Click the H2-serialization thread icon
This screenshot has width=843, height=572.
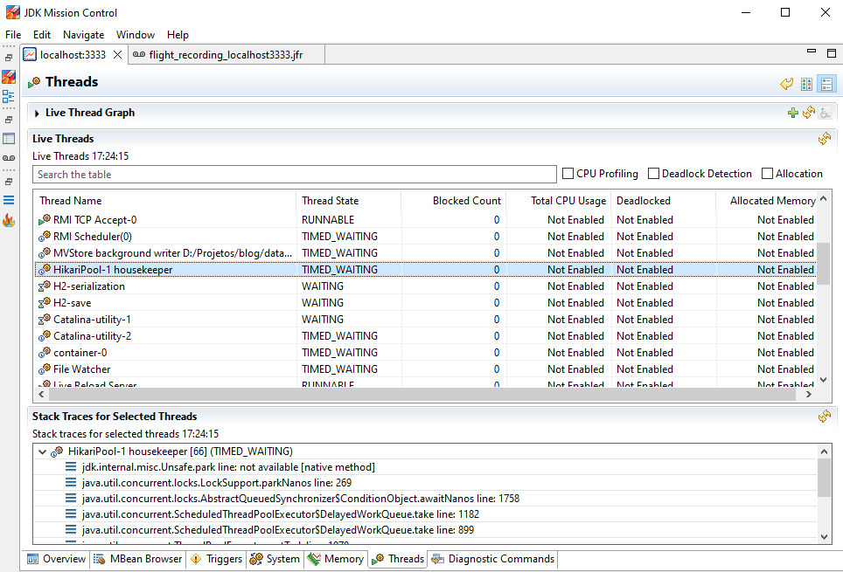point(45,286)
